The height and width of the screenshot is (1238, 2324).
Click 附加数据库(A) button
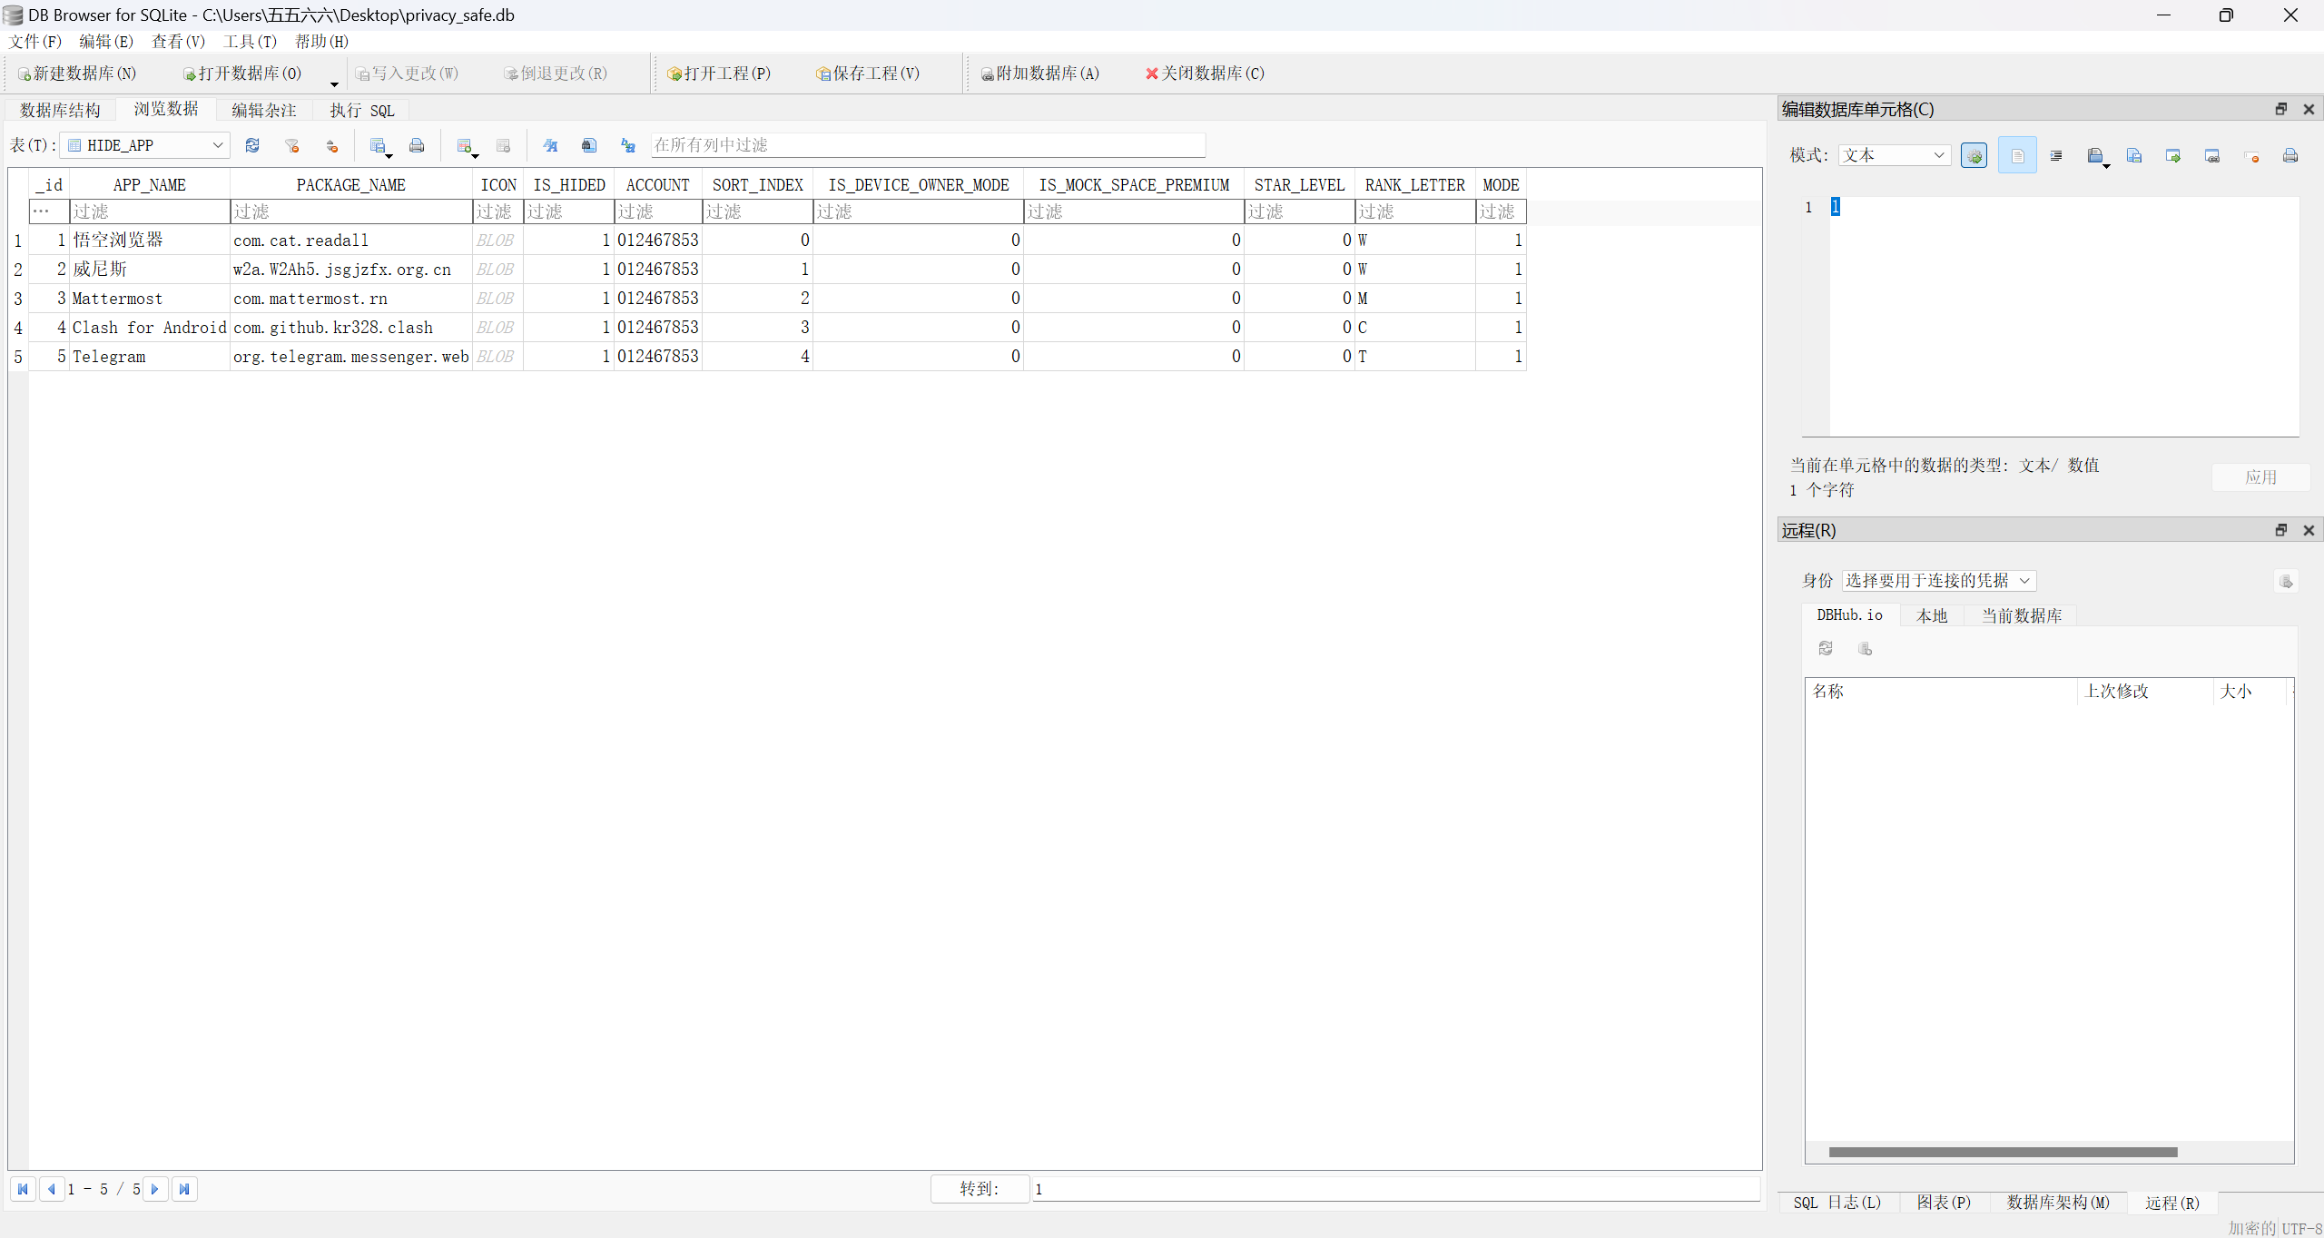1040,74
